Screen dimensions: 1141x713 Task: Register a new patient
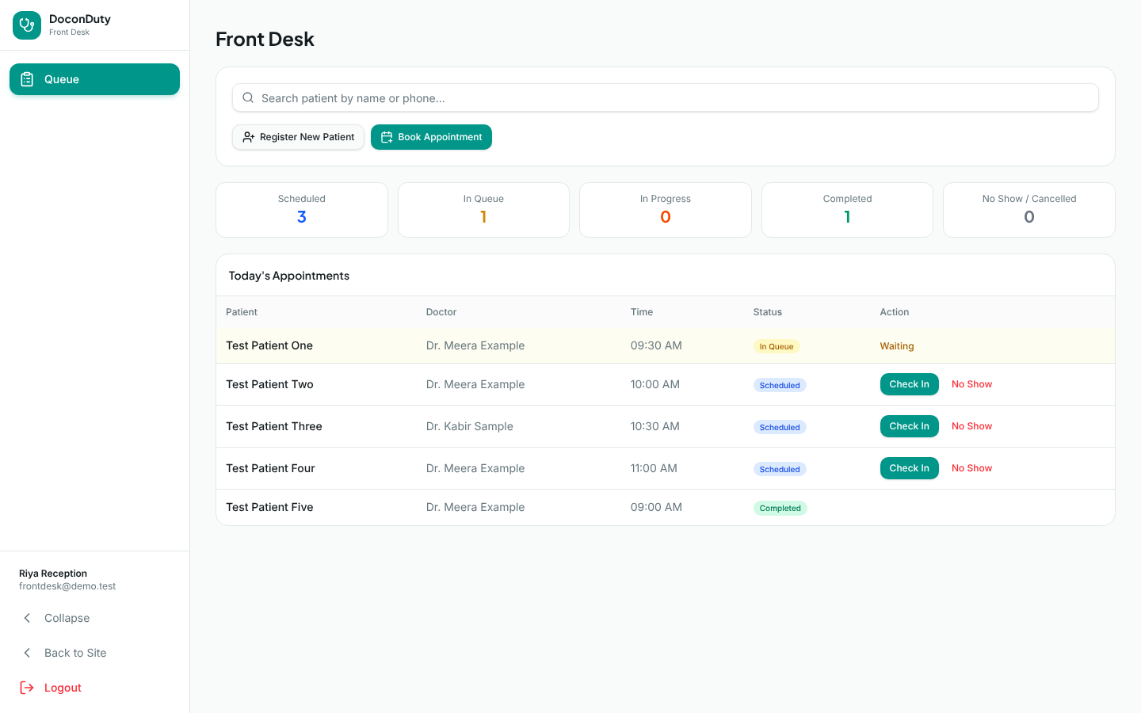298,137
